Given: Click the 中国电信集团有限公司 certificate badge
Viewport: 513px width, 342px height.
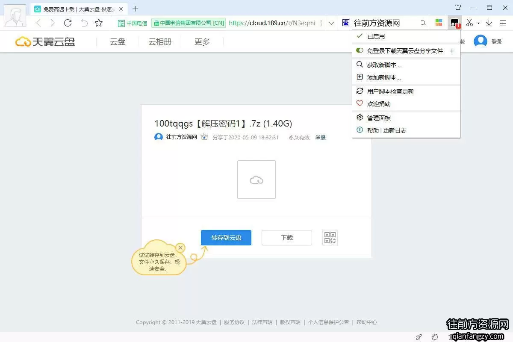Looking at the screenshot, I should [189, 23].
